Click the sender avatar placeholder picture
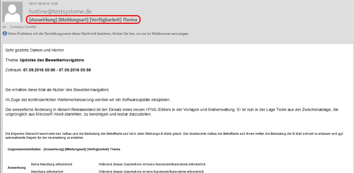 12,12
